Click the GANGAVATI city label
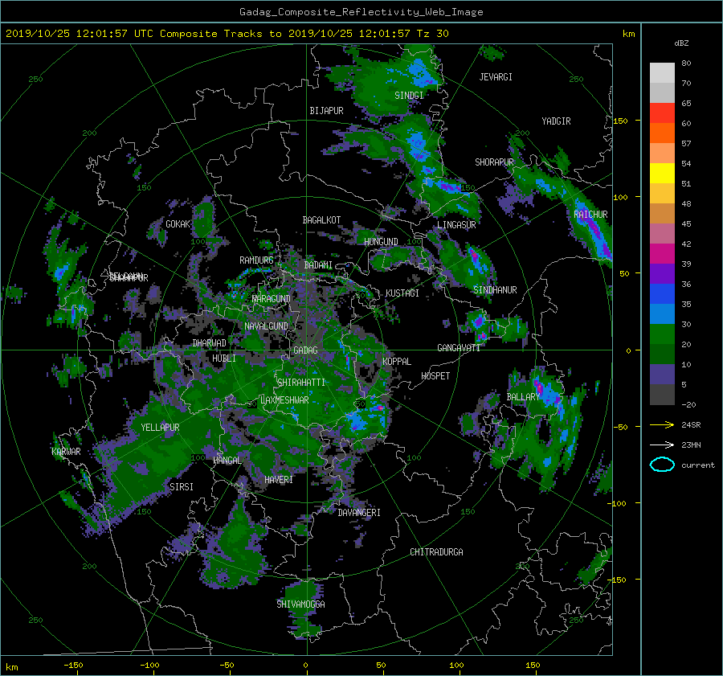 (459, 347)
